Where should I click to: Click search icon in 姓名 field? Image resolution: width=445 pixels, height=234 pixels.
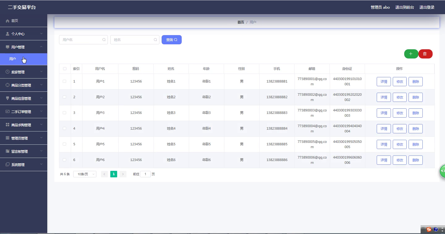(x=155, y=40)
